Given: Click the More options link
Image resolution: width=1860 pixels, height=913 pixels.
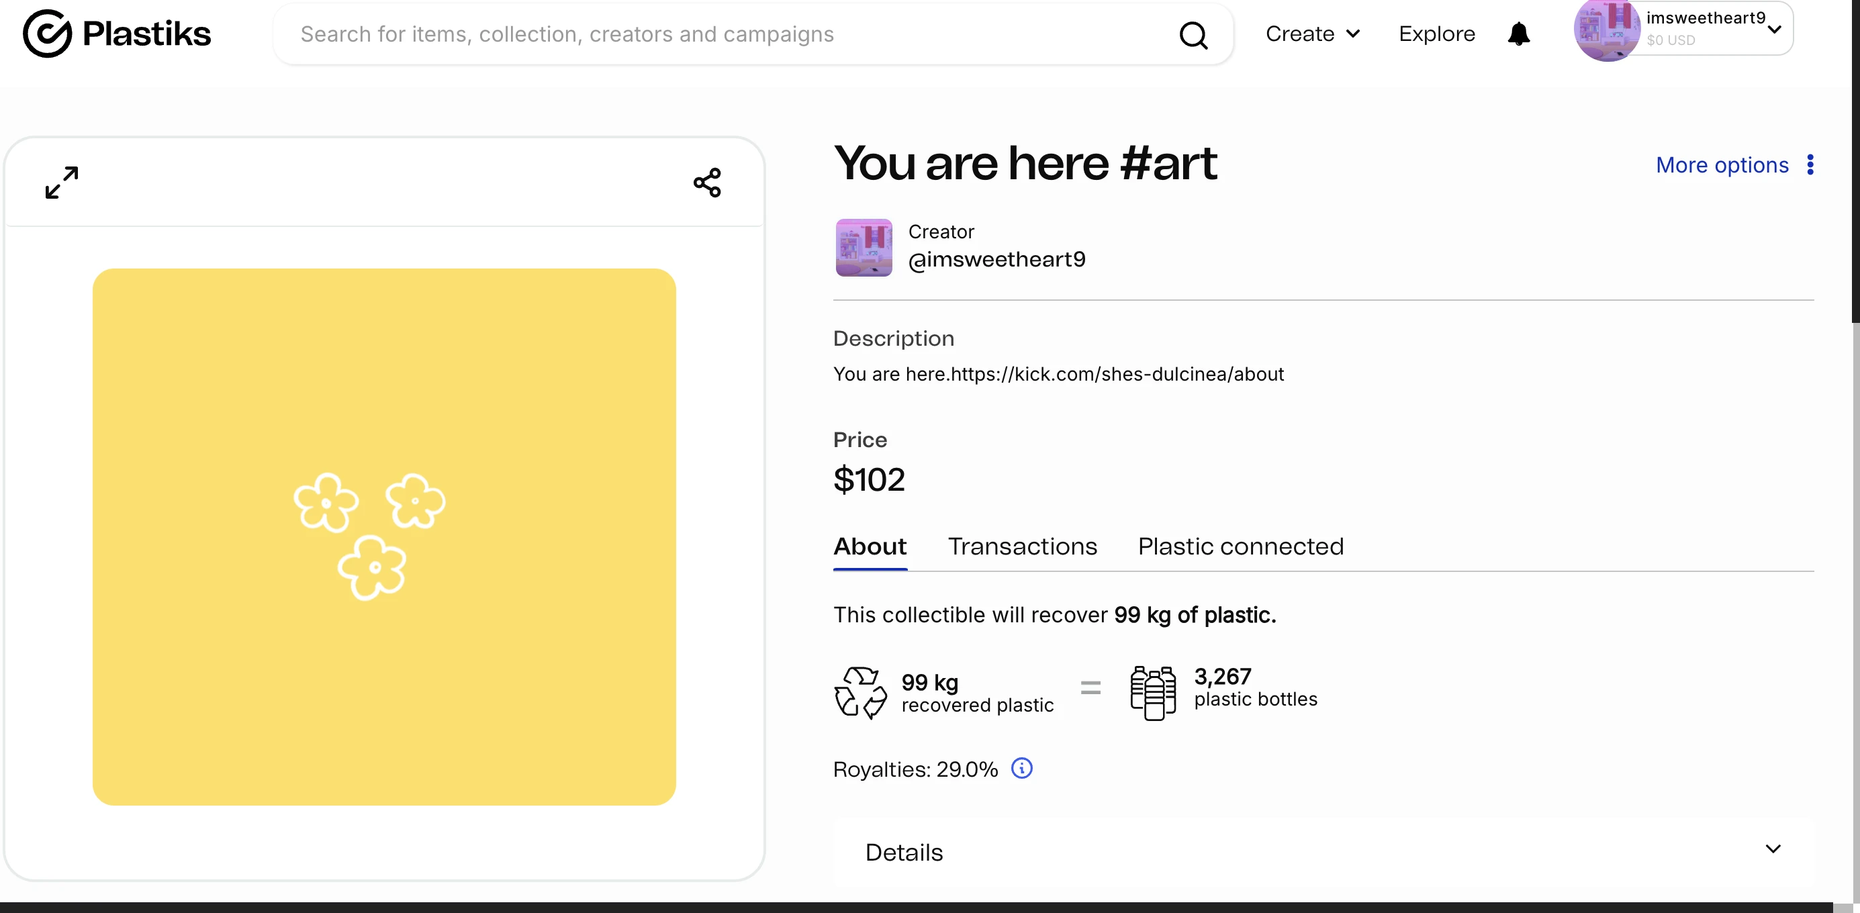Looking at the screenshot, I should pyautogui.click(x=1722, y=165).
